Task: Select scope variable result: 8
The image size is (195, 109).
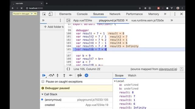Action: (126, 92)
